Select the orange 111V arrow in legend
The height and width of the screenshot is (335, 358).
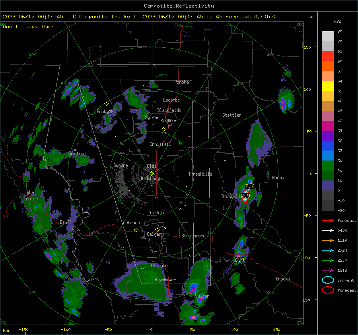(328, 240)
